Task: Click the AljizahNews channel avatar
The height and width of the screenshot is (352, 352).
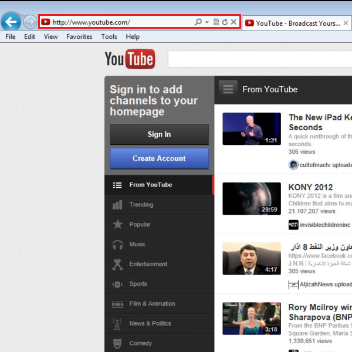Action: [x=293, y=285]
